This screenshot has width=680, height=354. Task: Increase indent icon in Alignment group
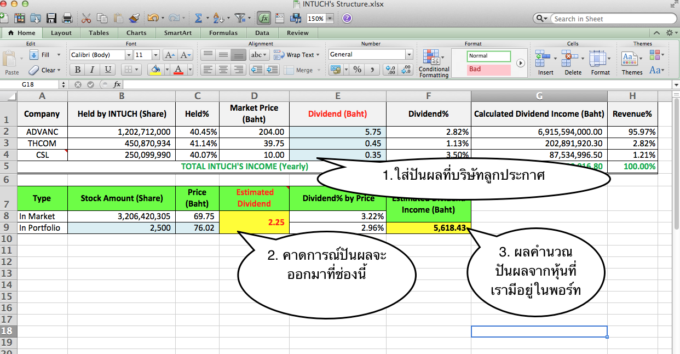tap(272, 70)
